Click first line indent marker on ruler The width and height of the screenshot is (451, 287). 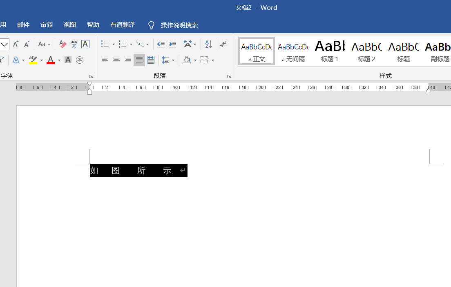point(90,84)
